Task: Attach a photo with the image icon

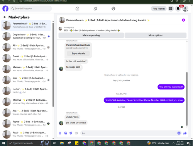Action: 66,133
